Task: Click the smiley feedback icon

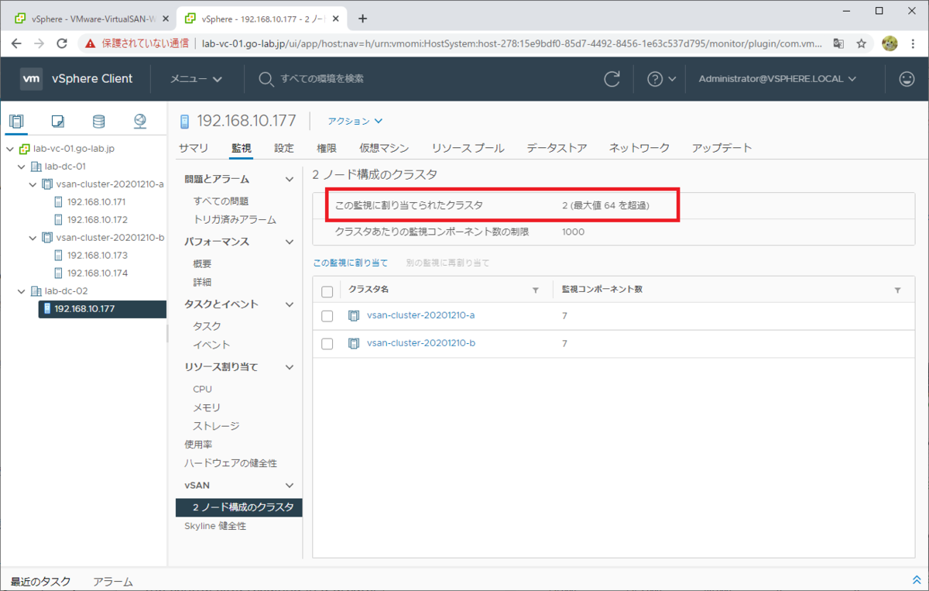Action: tap(907, 78)
